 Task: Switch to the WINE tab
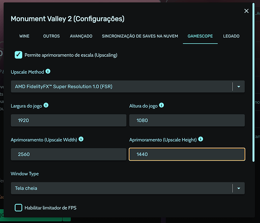coord(24,36)
